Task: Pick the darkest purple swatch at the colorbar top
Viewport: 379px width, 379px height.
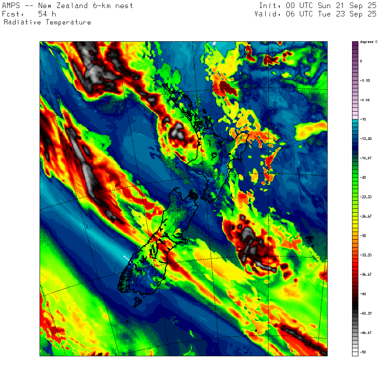Action: [355, 43]
